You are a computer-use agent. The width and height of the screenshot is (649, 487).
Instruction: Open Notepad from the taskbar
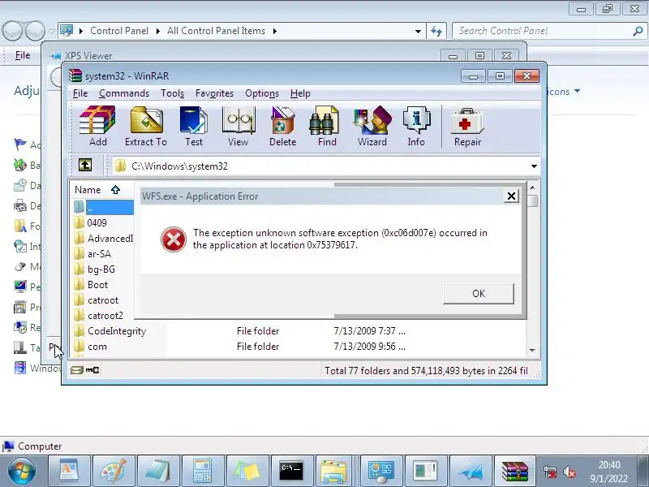(158, 471)
